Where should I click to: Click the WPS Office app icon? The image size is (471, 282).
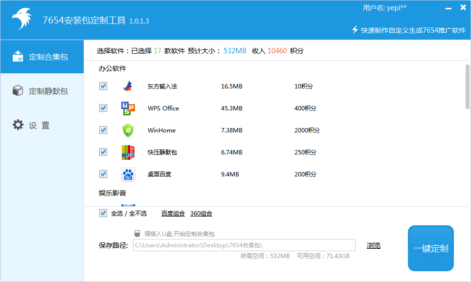coord(128,108)
